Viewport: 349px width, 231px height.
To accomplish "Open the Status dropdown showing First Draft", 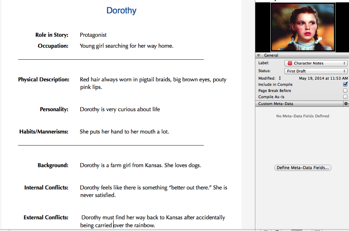I will [x=316, y=71].
